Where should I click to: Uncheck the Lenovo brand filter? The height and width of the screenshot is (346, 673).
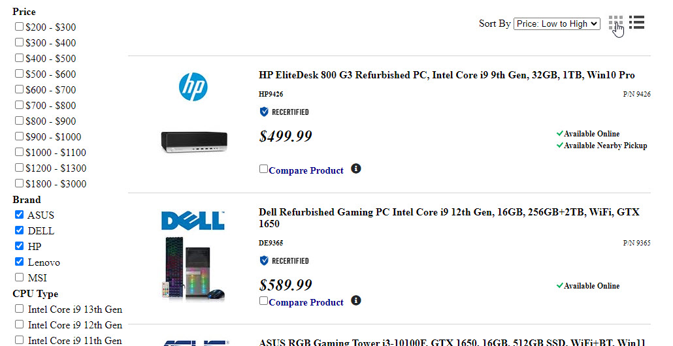click(20, 262)
